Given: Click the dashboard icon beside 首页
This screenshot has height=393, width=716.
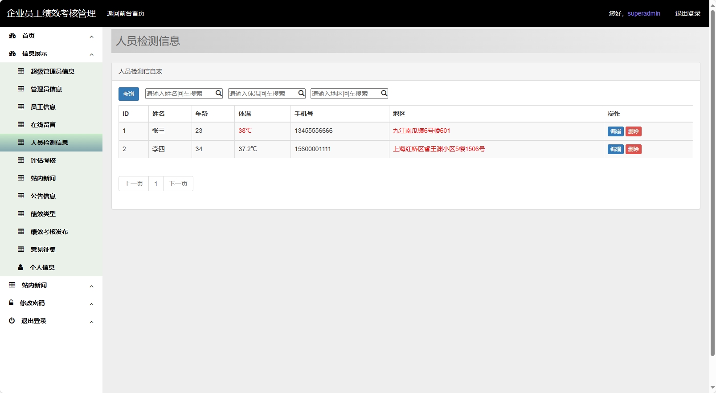Looking at the screenshot, I should (x=12, y=36).
